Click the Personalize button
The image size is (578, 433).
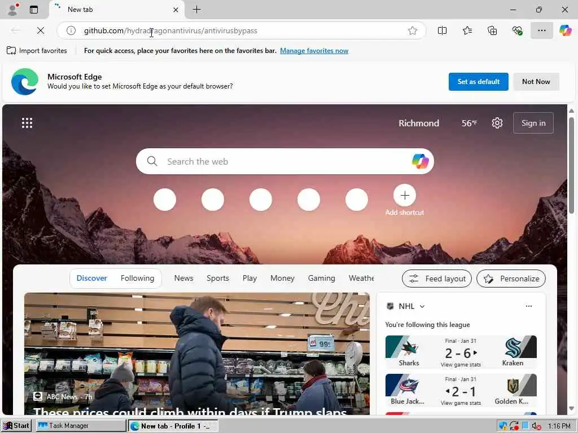[x=511, y=279]
